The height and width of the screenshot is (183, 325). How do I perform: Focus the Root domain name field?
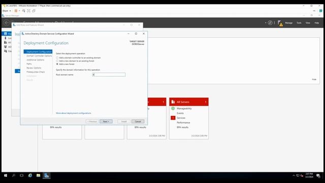pos(109,75)
